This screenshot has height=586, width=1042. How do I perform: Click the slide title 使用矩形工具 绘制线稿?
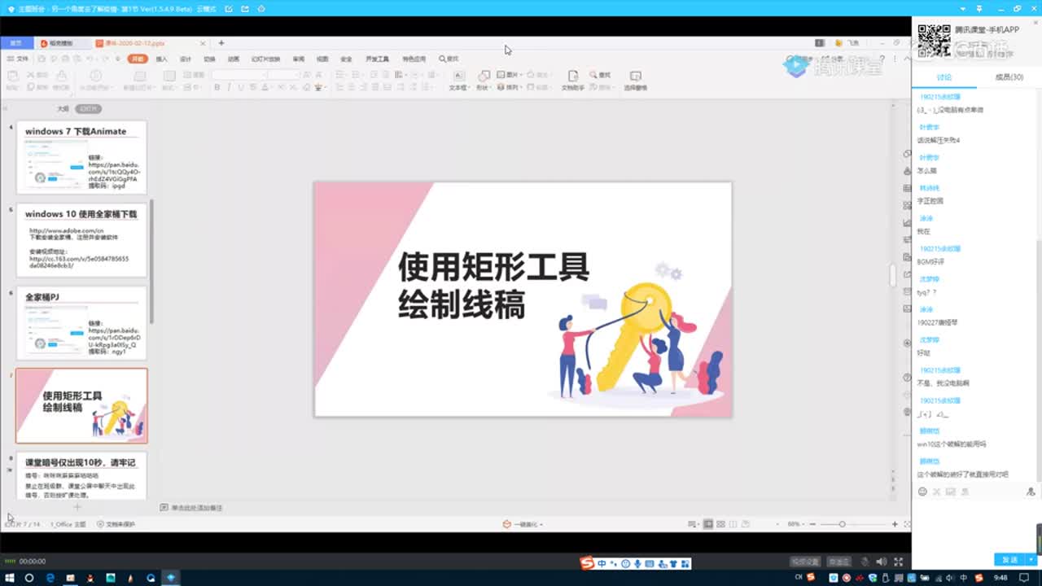[493, 286]
